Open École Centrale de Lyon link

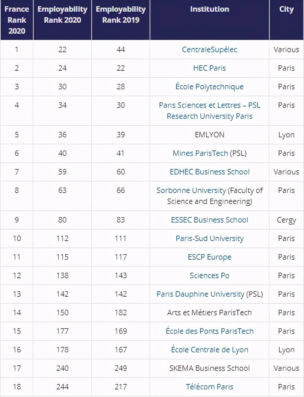point(209,350)
